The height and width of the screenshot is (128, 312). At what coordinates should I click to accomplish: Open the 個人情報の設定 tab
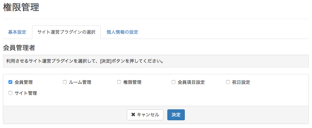[x=122, y=32]
